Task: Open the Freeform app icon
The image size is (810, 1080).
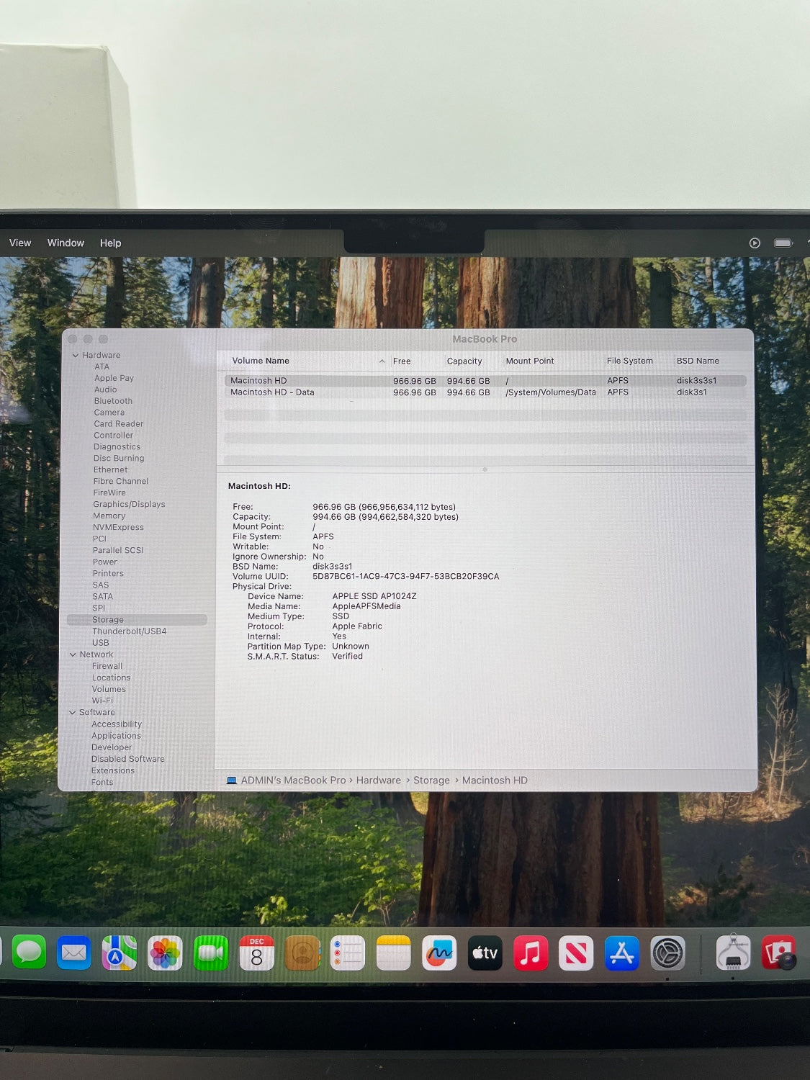Action: coord(439,953)
